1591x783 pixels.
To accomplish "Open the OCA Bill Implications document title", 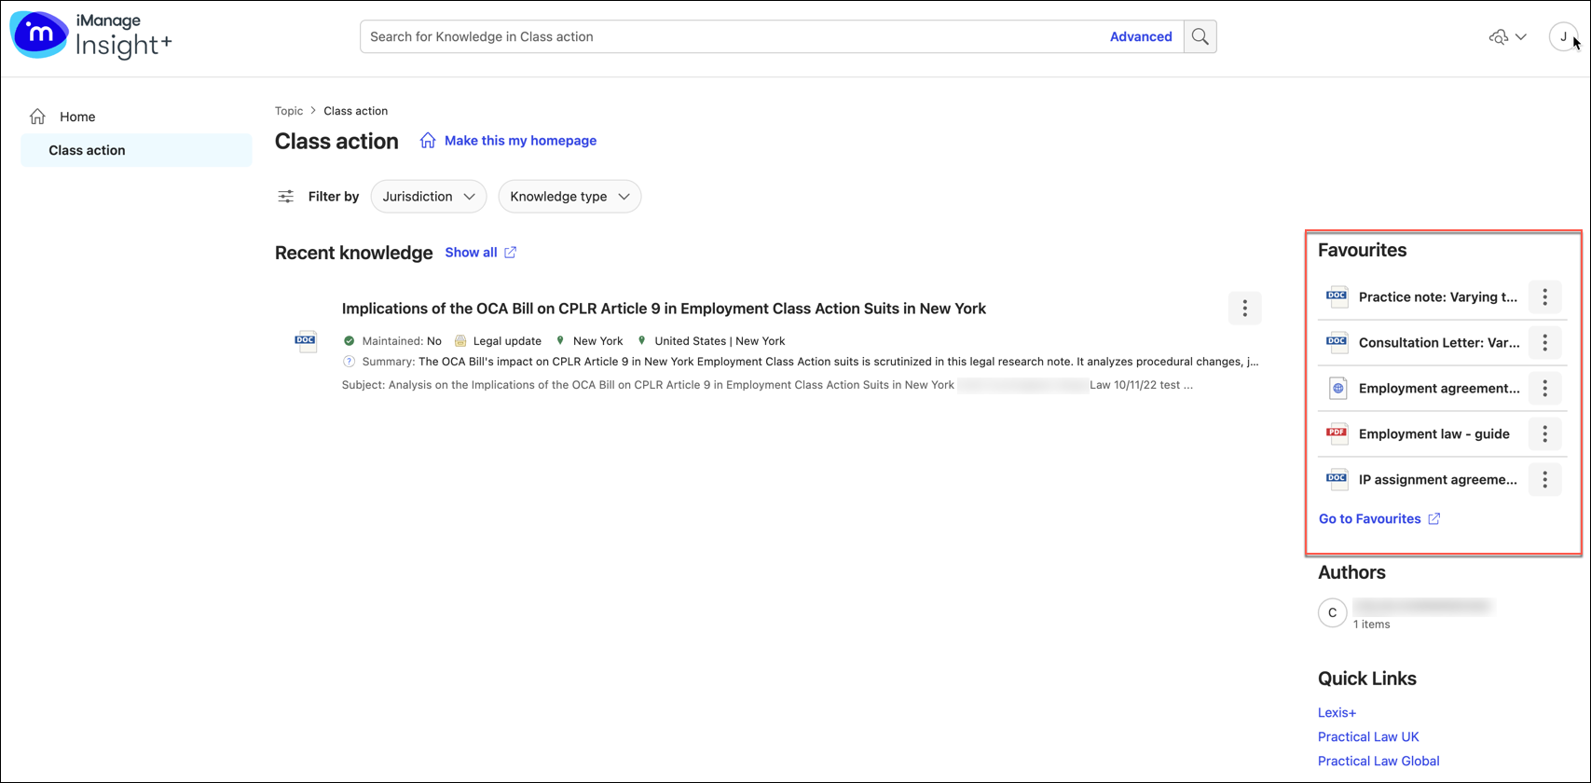I will tap(664, 309).
